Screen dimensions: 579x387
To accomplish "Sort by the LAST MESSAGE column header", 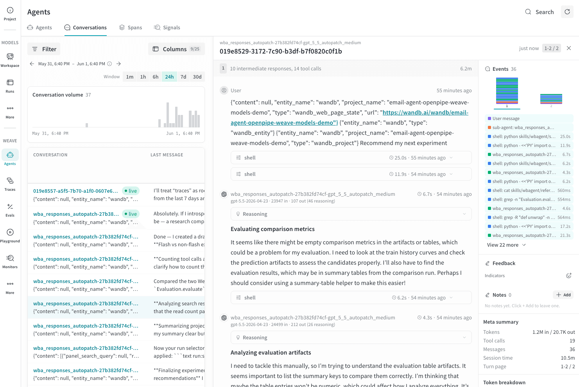I will pyautogui.click(x=167, y=155).
